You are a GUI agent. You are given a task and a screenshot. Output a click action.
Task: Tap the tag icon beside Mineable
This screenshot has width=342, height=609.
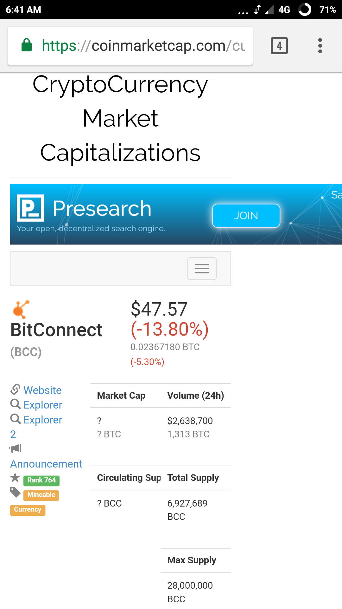pyautogui.click(x=15, y=492)
